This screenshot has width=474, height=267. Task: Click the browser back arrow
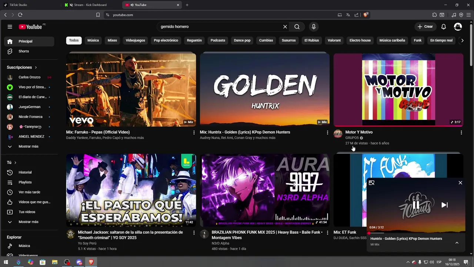(x=5, y=15)
